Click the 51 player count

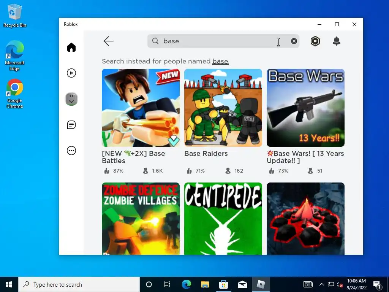[315, 171]
